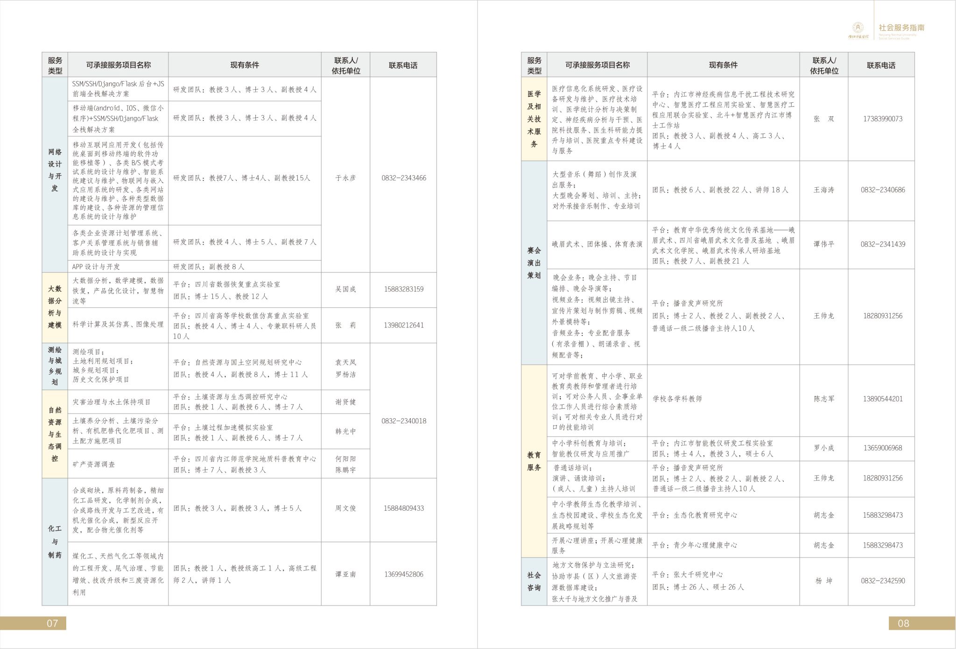Click cell '平台:生态化教育研究中心'
Screen dimensions: 956x649
(x=724, y=515)
